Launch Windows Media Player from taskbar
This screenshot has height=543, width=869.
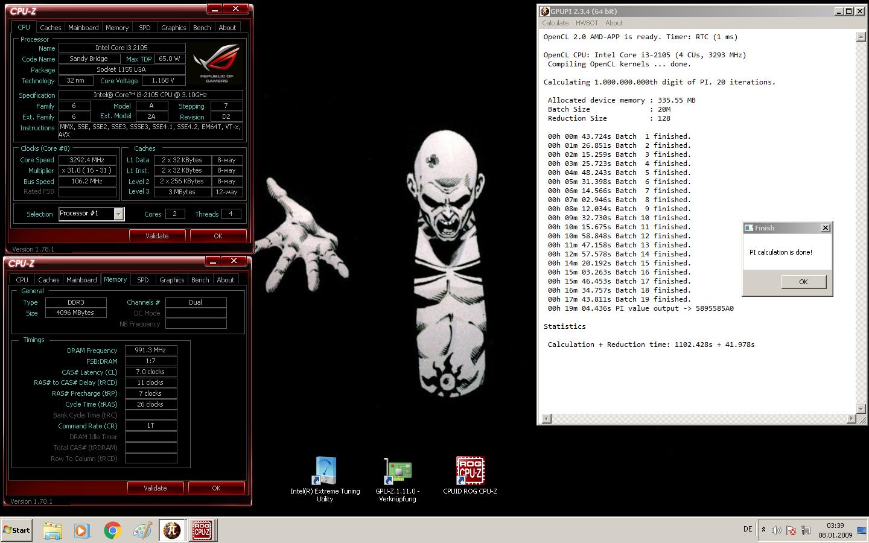pyautogui.click(x=82, y=530)
